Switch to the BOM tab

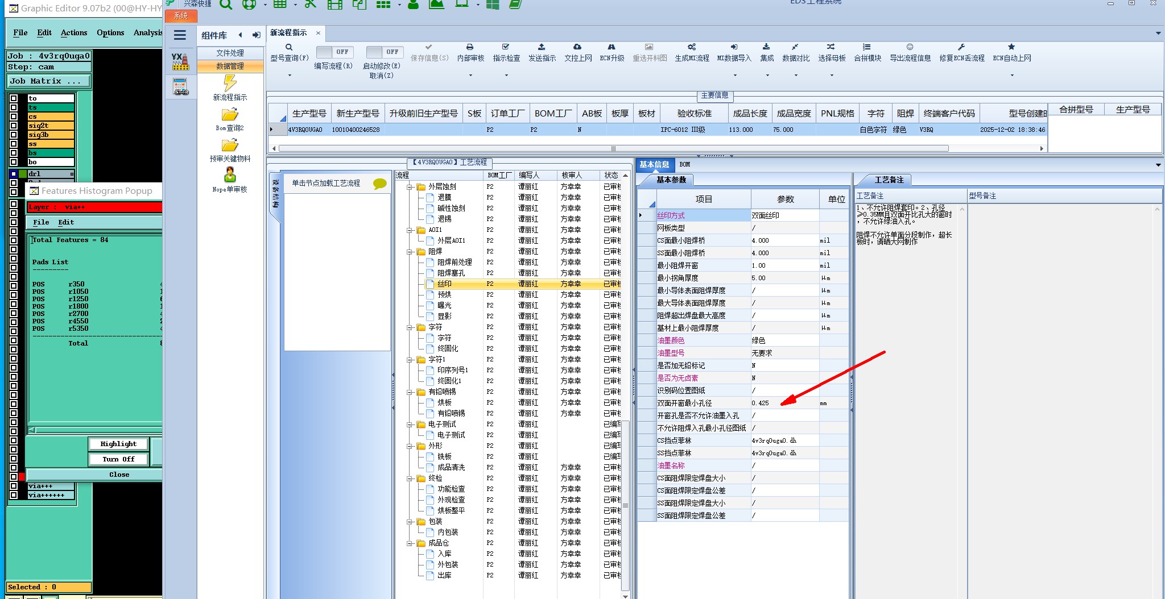685,164
